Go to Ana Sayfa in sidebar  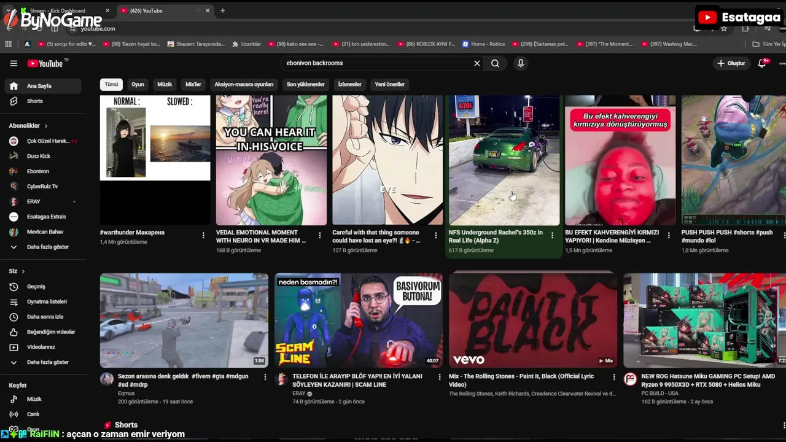[x=42, y=86]
